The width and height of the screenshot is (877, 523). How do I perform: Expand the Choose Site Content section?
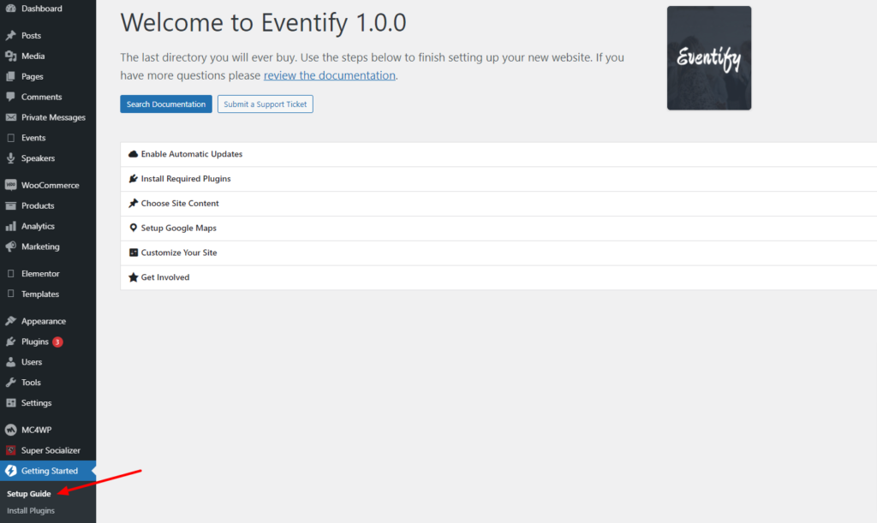498,204
